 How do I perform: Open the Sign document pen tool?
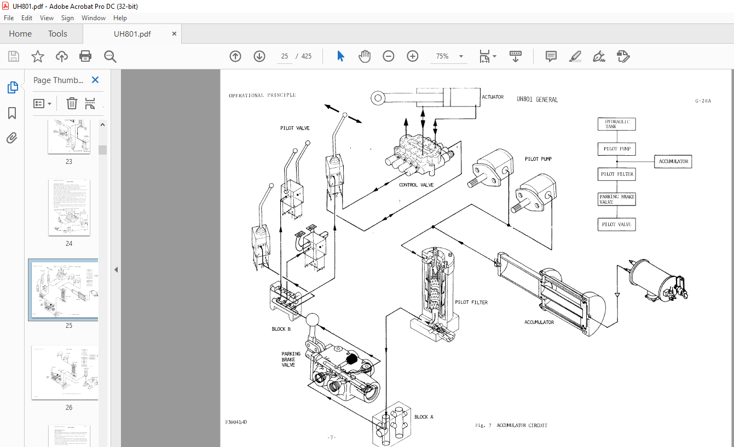point(599,56)
